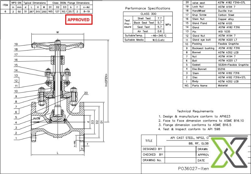Click the CHECKED BY field
Screen dimensions: 251x174
click(152, 155)
